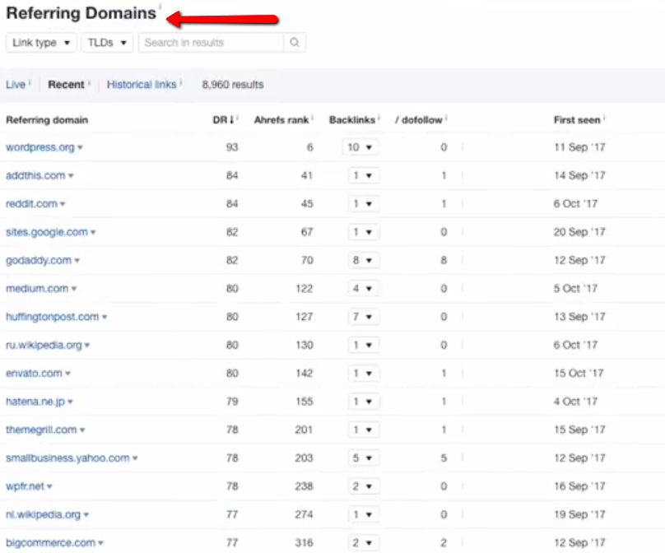Click the info icon next to Ahrefs rank
The height and width of the screenshot is (553, 665).
pos(312,118)
